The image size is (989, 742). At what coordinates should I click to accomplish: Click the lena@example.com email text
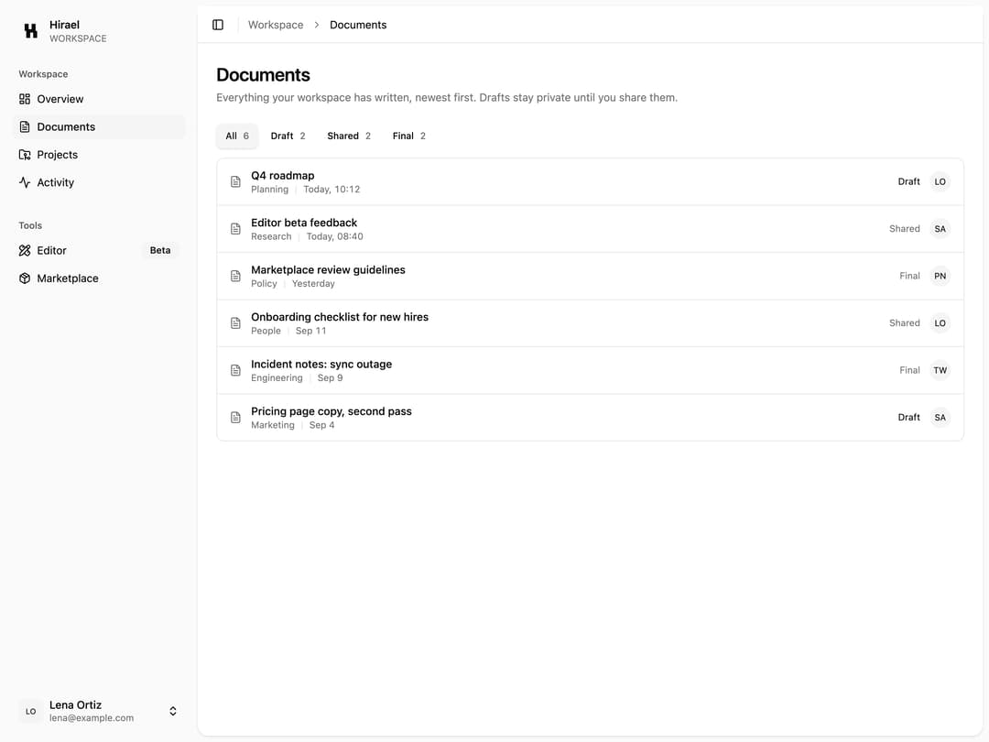pos(92,718)
